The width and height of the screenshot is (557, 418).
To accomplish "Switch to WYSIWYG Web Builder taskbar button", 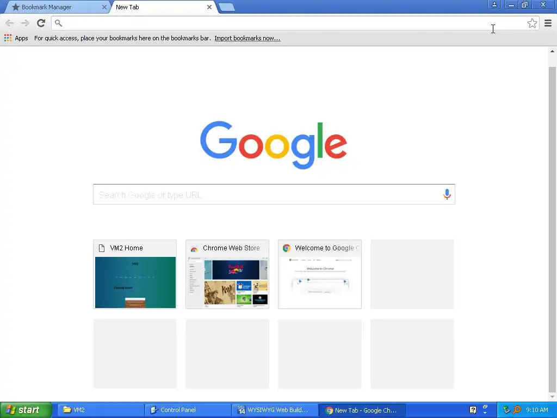I will (275, 410).
